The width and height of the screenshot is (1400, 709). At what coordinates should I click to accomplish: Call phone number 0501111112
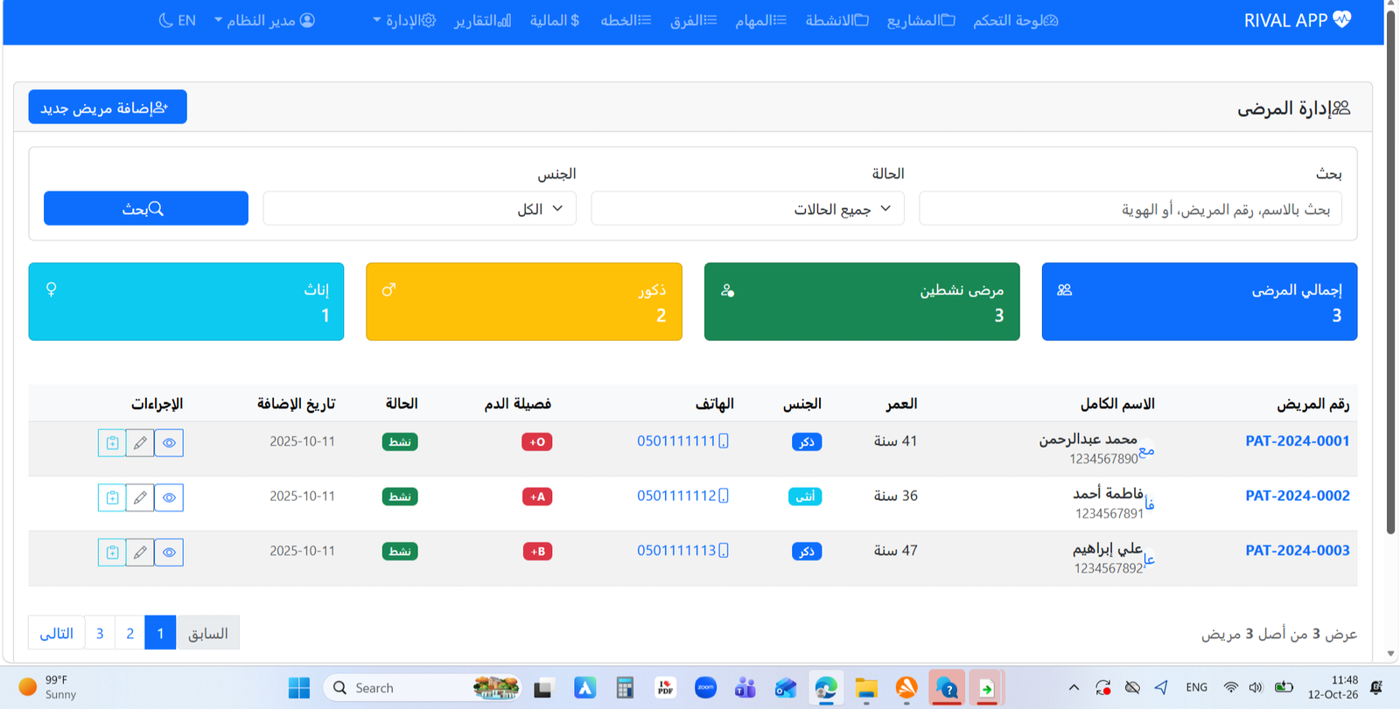point(682,497)
